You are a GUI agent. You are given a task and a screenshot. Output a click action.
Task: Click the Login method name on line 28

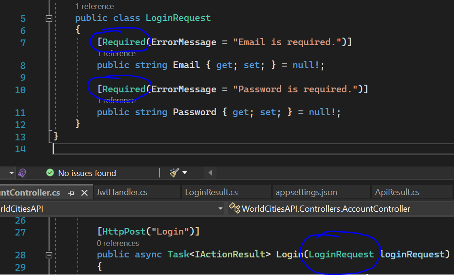point(289,255)
